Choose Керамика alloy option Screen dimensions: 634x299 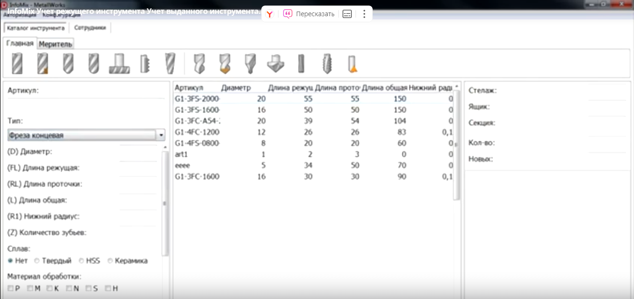pyautogui.click(x=110, y=261)
